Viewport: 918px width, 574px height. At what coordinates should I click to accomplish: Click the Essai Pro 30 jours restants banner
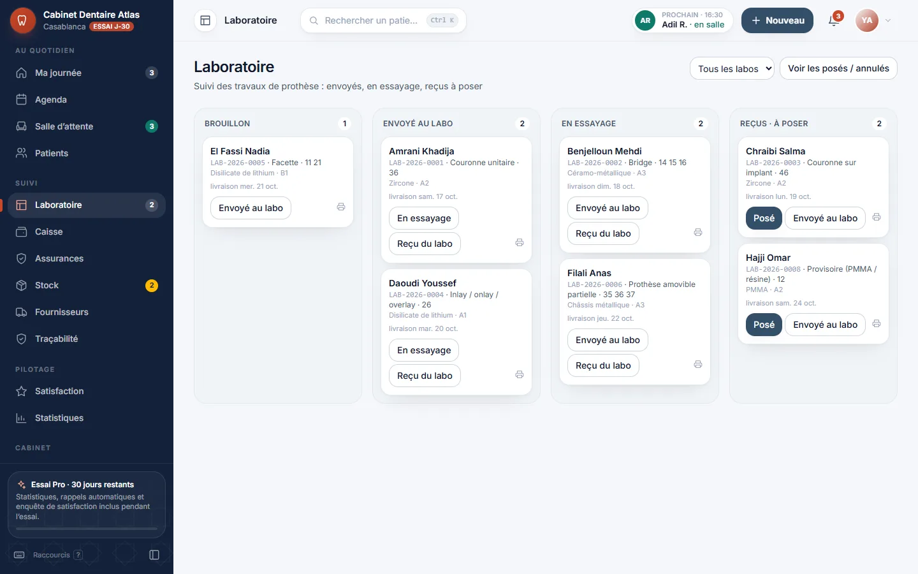click(x=87, y=504)
